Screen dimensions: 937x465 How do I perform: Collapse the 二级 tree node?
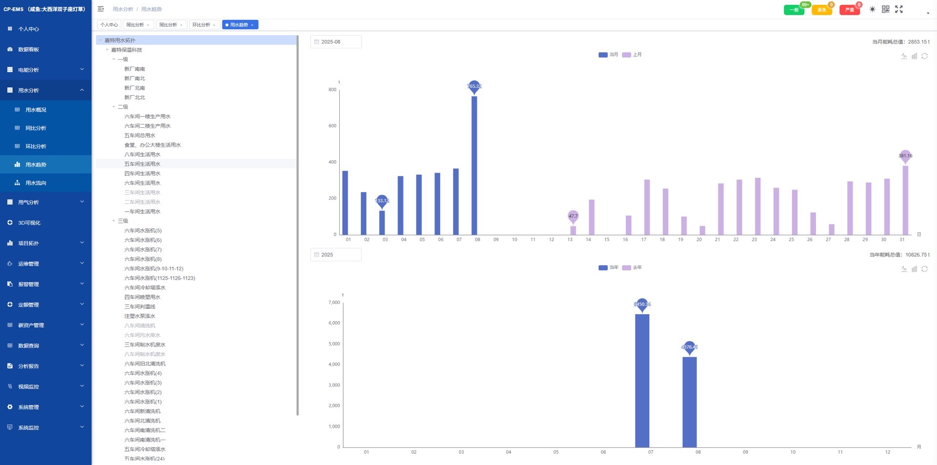tap(114, 107)
